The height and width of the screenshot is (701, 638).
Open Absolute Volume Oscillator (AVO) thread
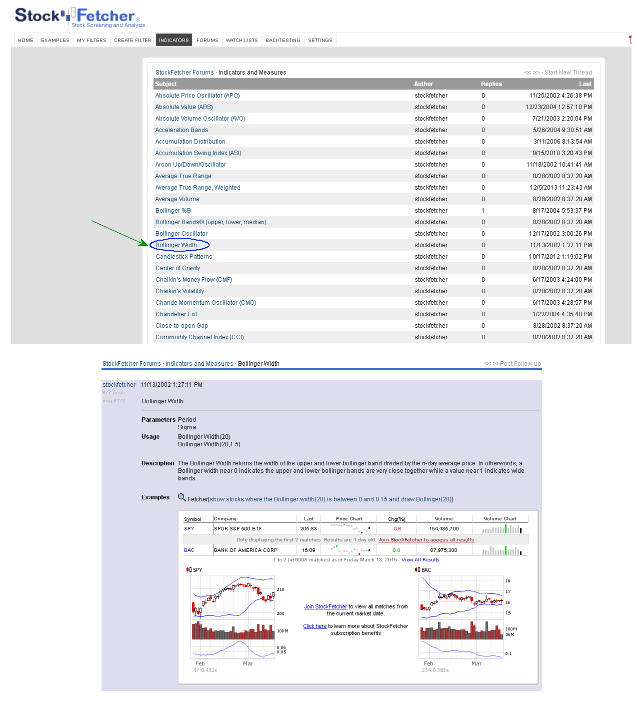click(200, 119)
